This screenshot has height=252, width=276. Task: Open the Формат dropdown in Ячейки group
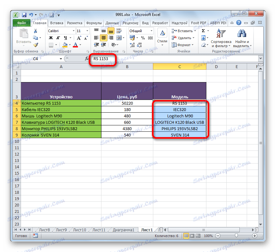tap(184, 45)
